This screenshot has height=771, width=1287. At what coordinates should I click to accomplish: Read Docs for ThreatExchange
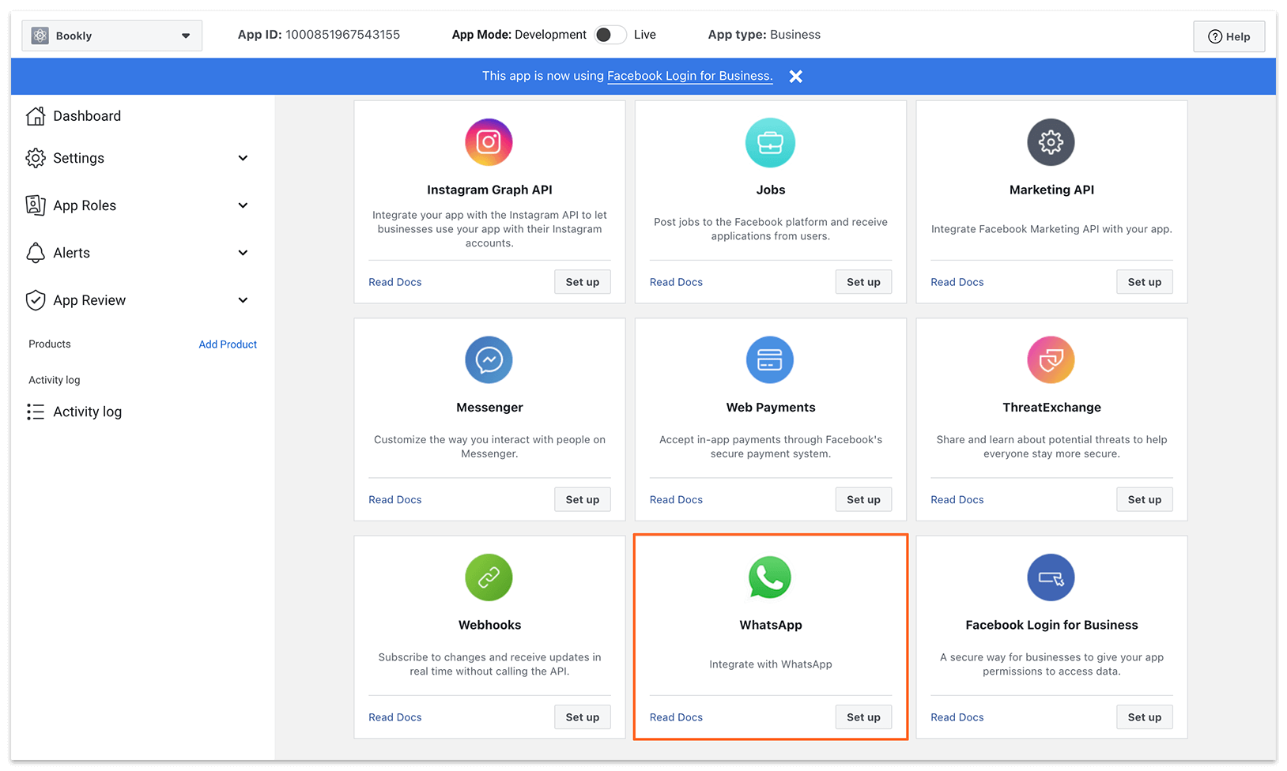(957, 500)
